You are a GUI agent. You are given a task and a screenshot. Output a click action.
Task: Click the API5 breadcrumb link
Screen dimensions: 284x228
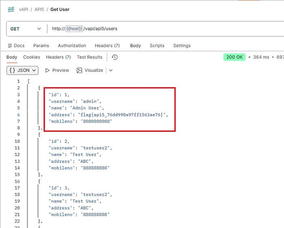click(x=39, y=9)
